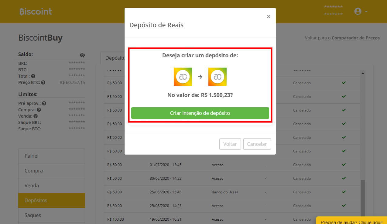The height and width of the screenshot is (224, 387).
Task: Select Depósitos in the sidebar menu
Action: pos(52,200)
